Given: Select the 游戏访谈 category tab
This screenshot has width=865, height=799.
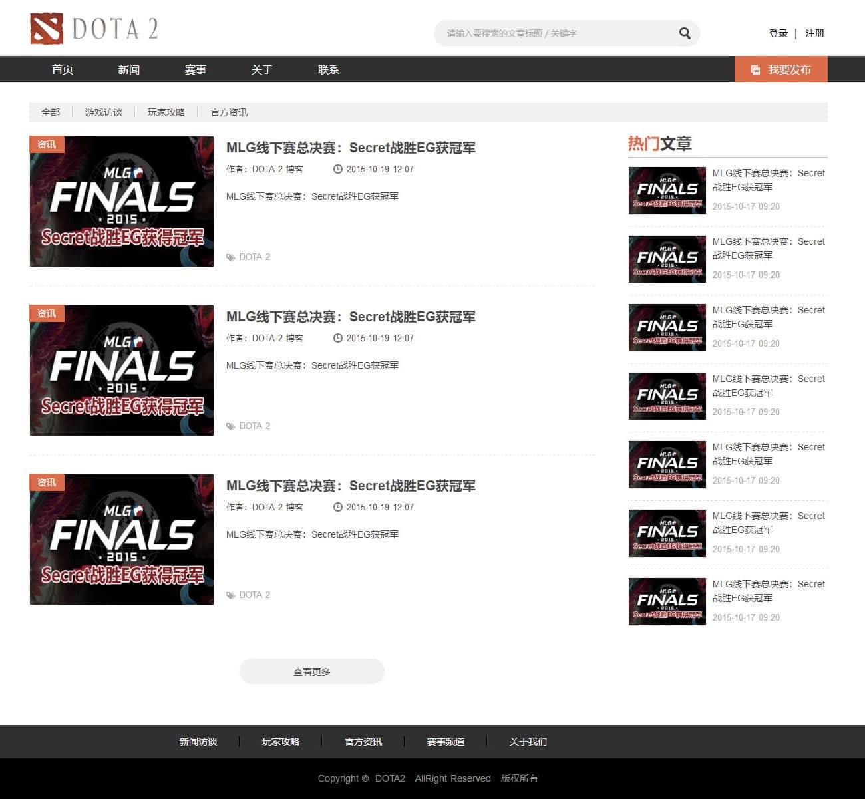Looking at the screenshot, I should [x=104, y=112].
